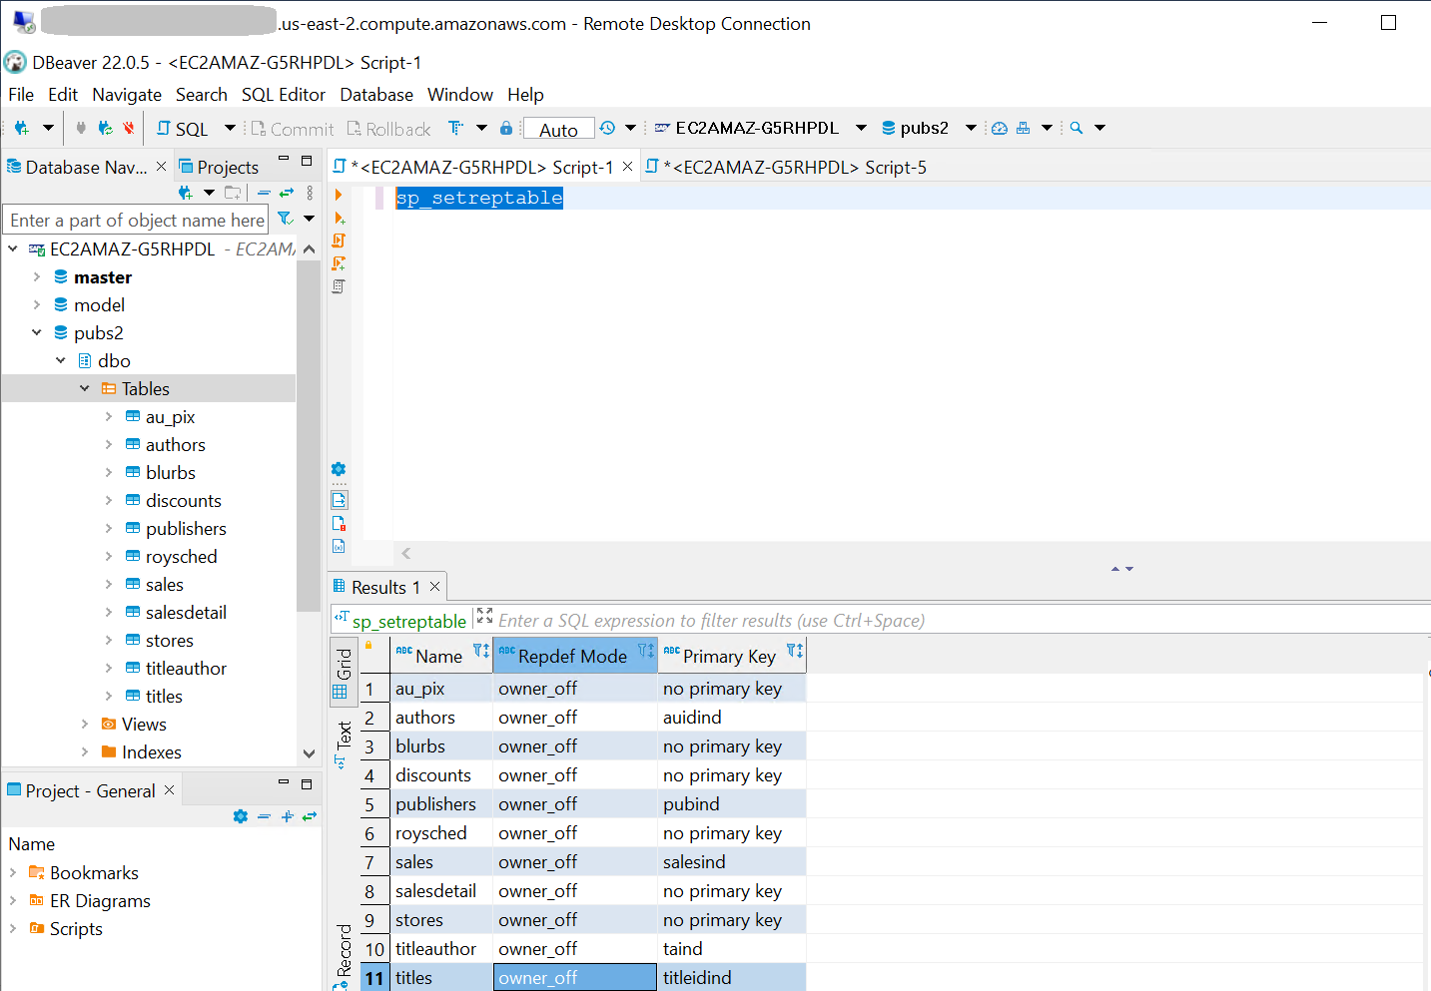The height and width of the screenshot is (991, 1431).
Task: Open editor settings gear icon
Action: click(339, 469)
